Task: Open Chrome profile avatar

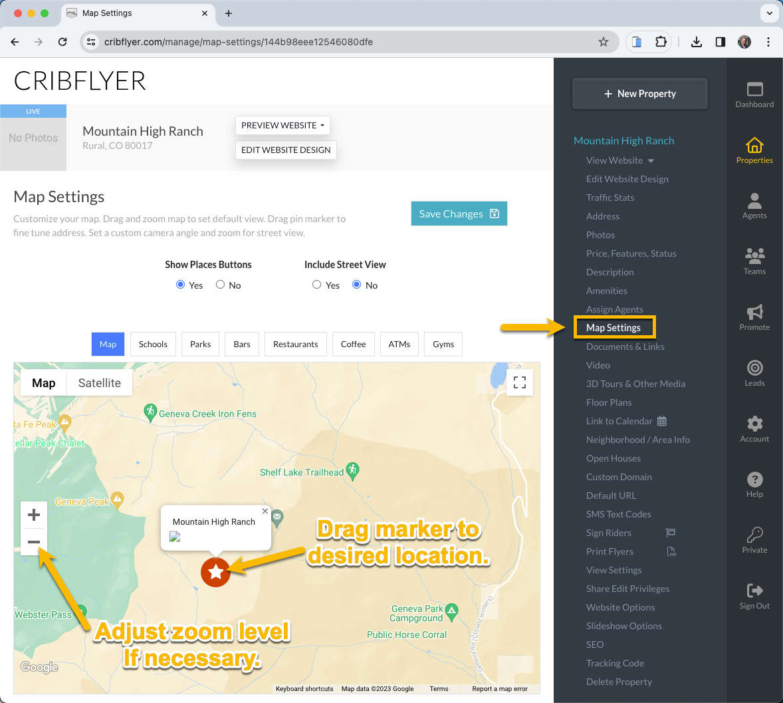Action: [x=744, y=42]
